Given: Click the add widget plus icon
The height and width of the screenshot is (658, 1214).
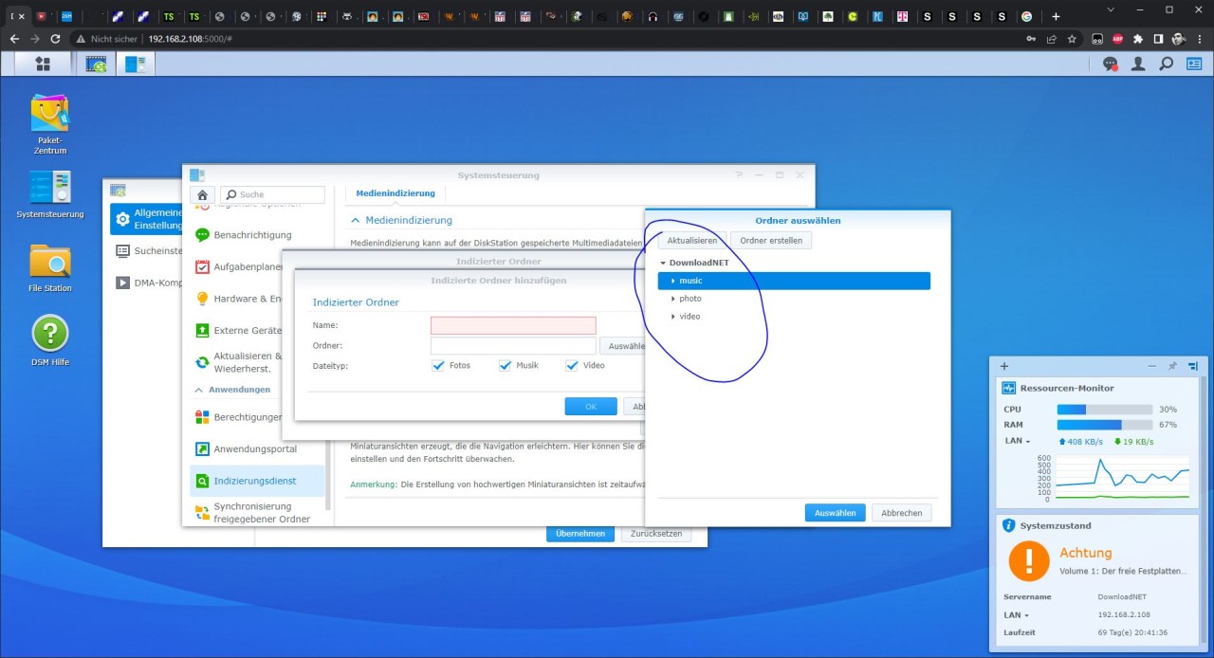Looking at the screenshot, I should [1004, 366].
